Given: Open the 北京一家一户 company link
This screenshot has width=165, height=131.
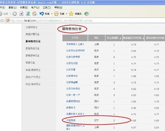Looking at the screenshot, I should click(73, 95).
